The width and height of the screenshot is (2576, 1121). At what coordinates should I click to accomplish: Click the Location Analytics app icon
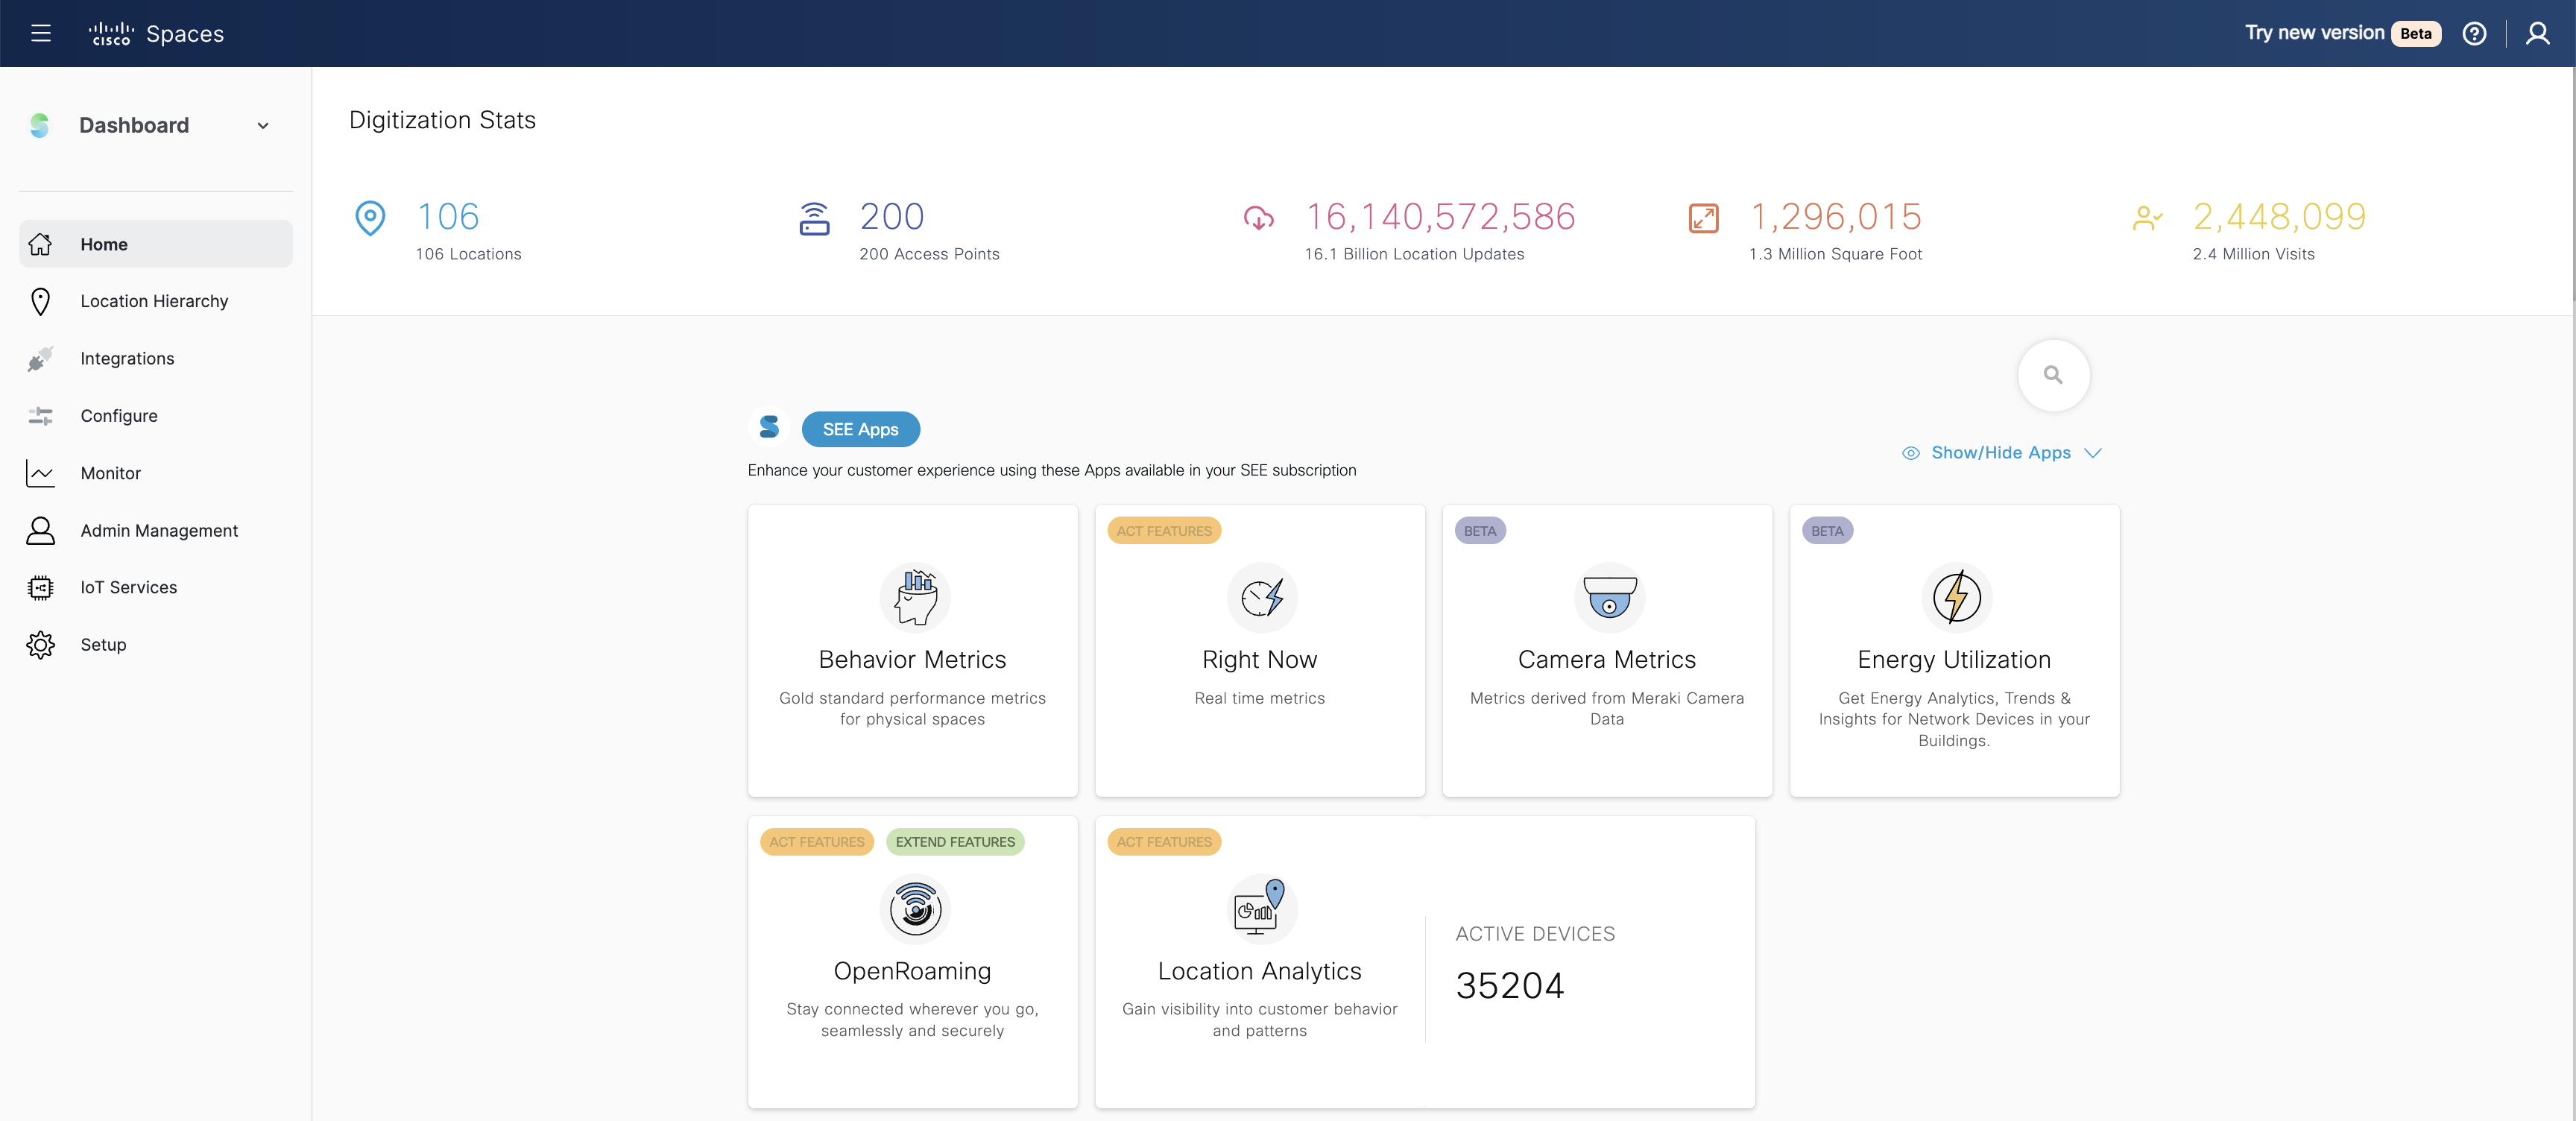click(1261, 908)
